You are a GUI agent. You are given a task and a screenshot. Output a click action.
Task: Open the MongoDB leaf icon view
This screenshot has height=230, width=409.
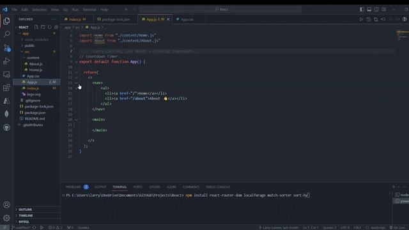click(6, 114)
